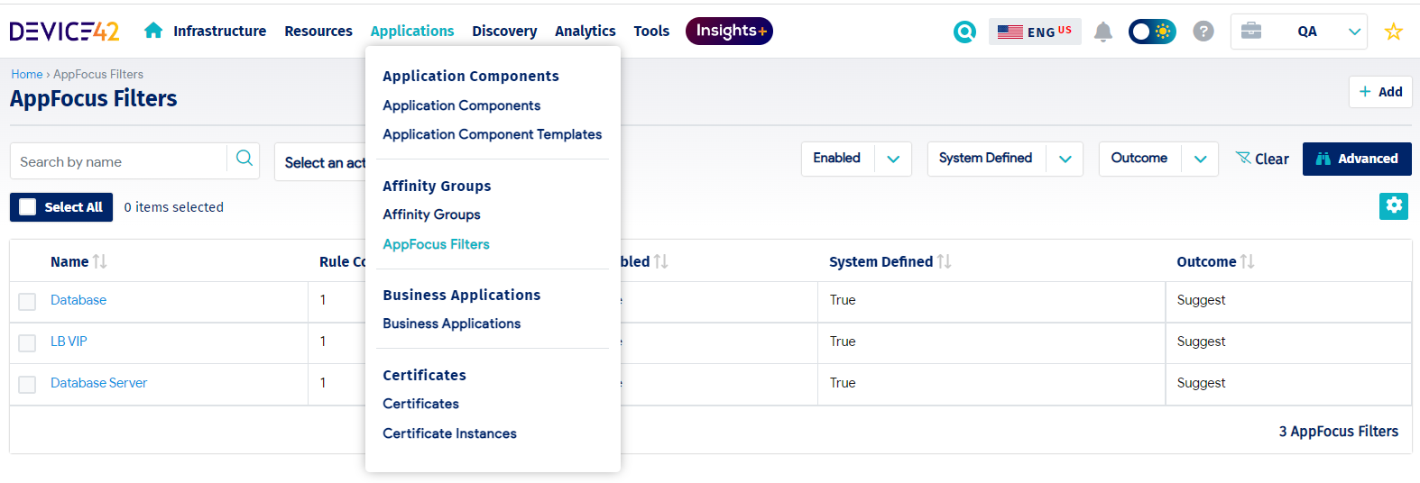Click the '0 items selected' text

(x=174, y=207)
